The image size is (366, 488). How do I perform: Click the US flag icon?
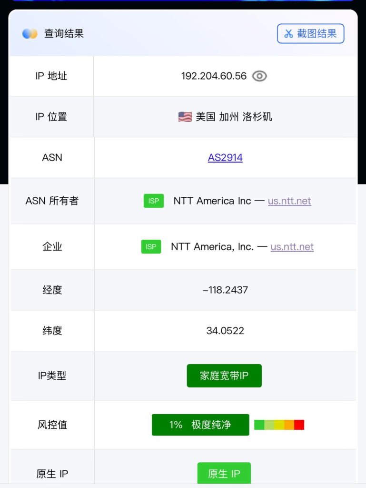point(185,117)
